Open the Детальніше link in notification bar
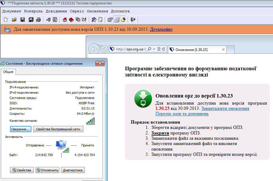 click(161, 29)
